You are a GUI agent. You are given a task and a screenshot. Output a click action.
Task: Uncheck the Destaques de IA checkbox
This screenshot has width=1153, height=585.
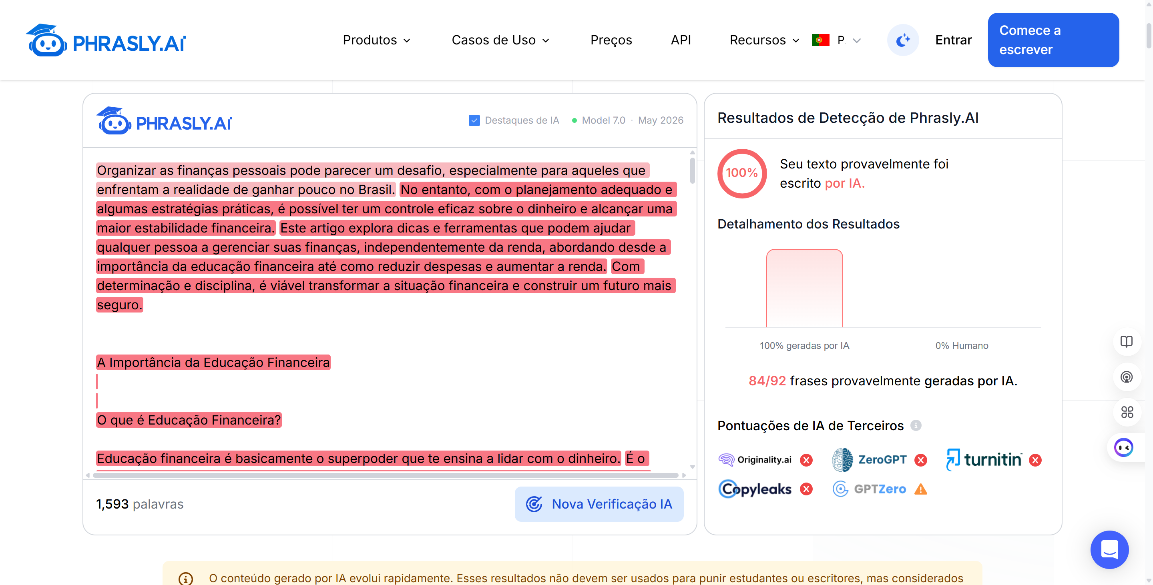474,120
